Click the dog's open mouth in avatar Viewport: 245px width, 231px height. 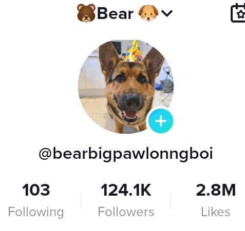(130, 116)
